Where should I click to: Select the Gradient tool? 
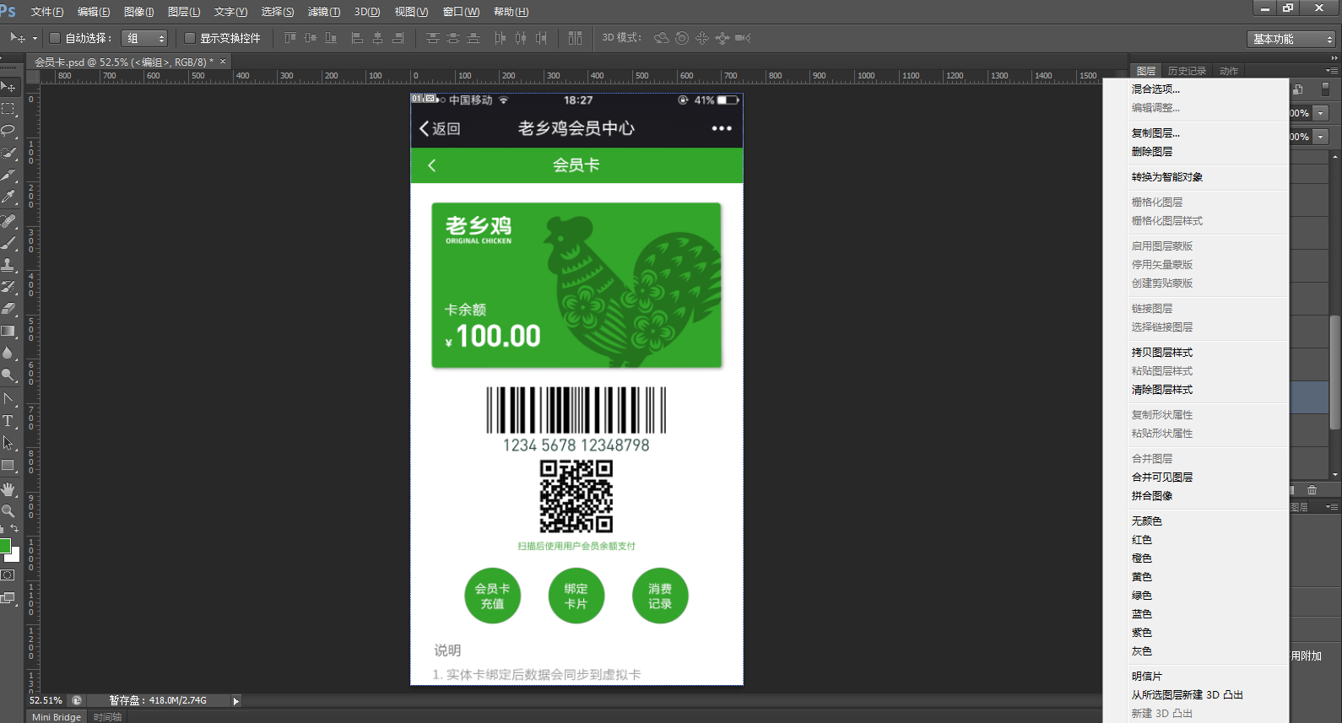click(x=8, y=331)
